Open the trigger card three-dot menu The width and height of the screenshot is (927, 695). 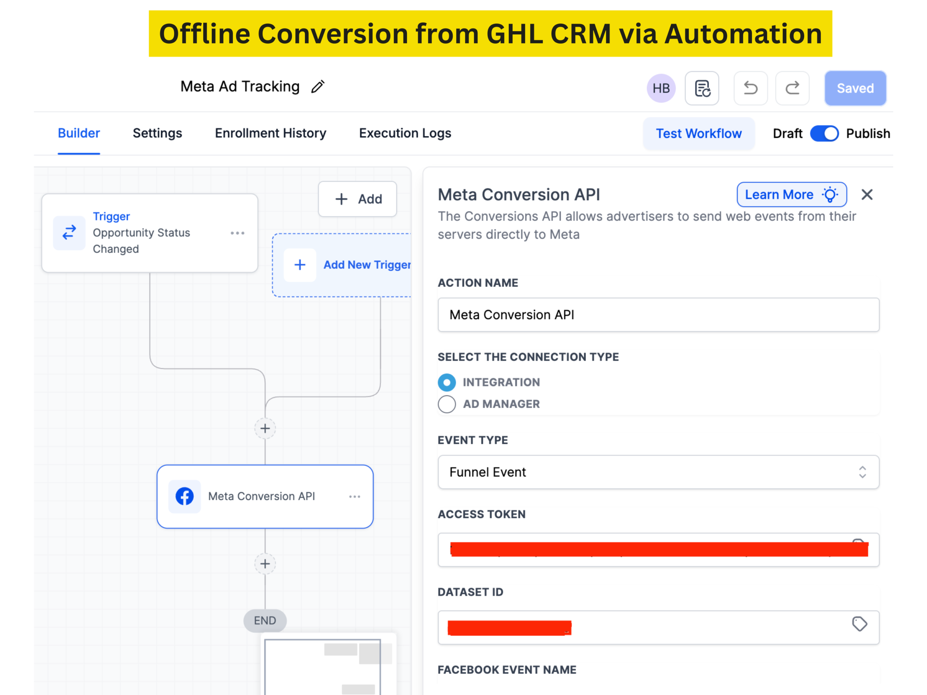(237, 233)
